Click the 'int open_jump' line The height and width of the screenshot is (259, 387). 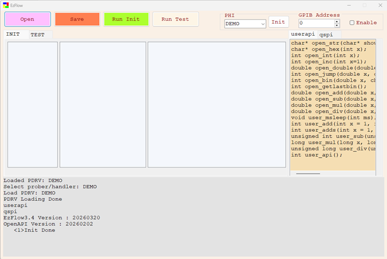[x=333, y=74]
